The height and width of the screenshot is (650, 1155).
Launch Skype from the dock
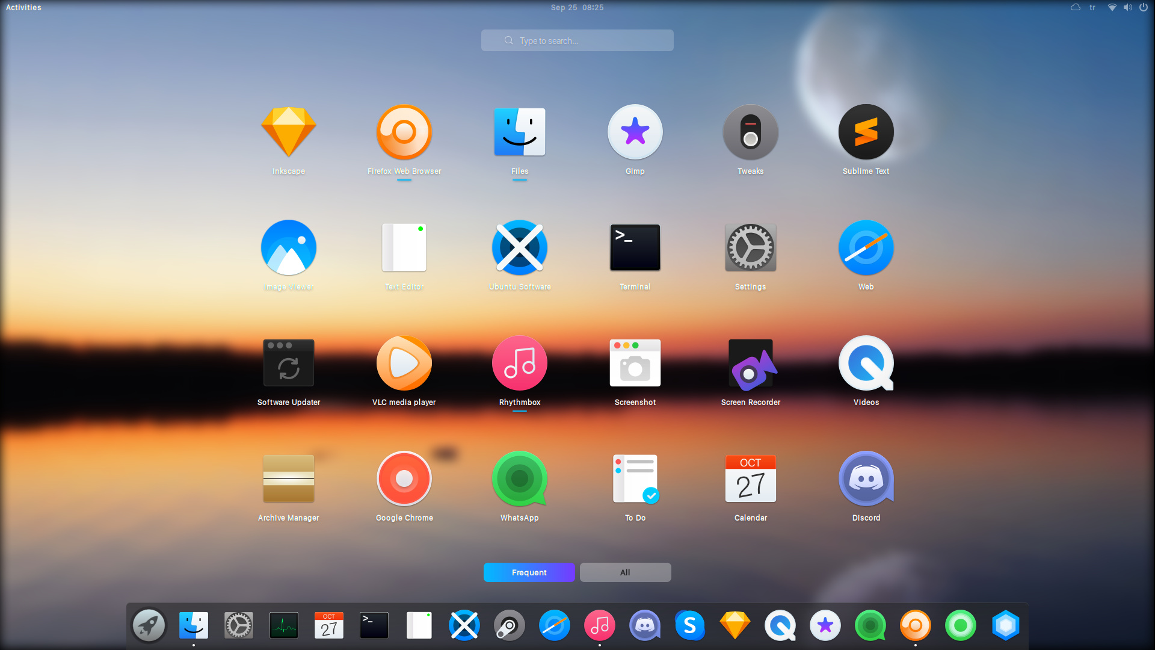click(690, 626)
